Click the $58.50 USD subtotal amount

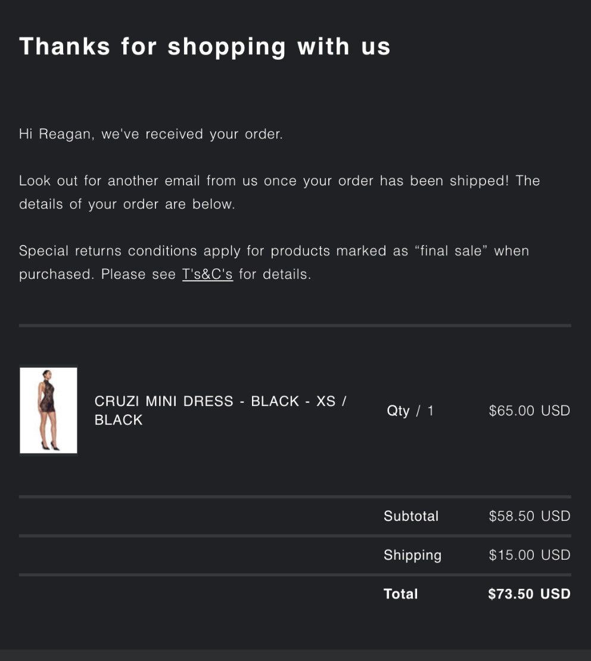tap(530, 516)
